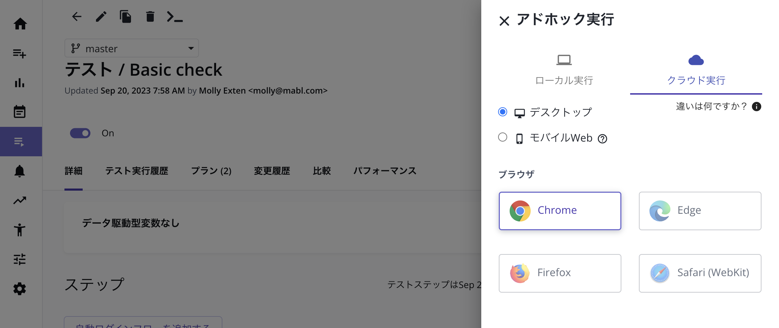Image resolution: width=779 pixels, height=328 pixels.
Task: Choose the Firefox browser option
Action: pyautogui.click(x=560, y=273)
